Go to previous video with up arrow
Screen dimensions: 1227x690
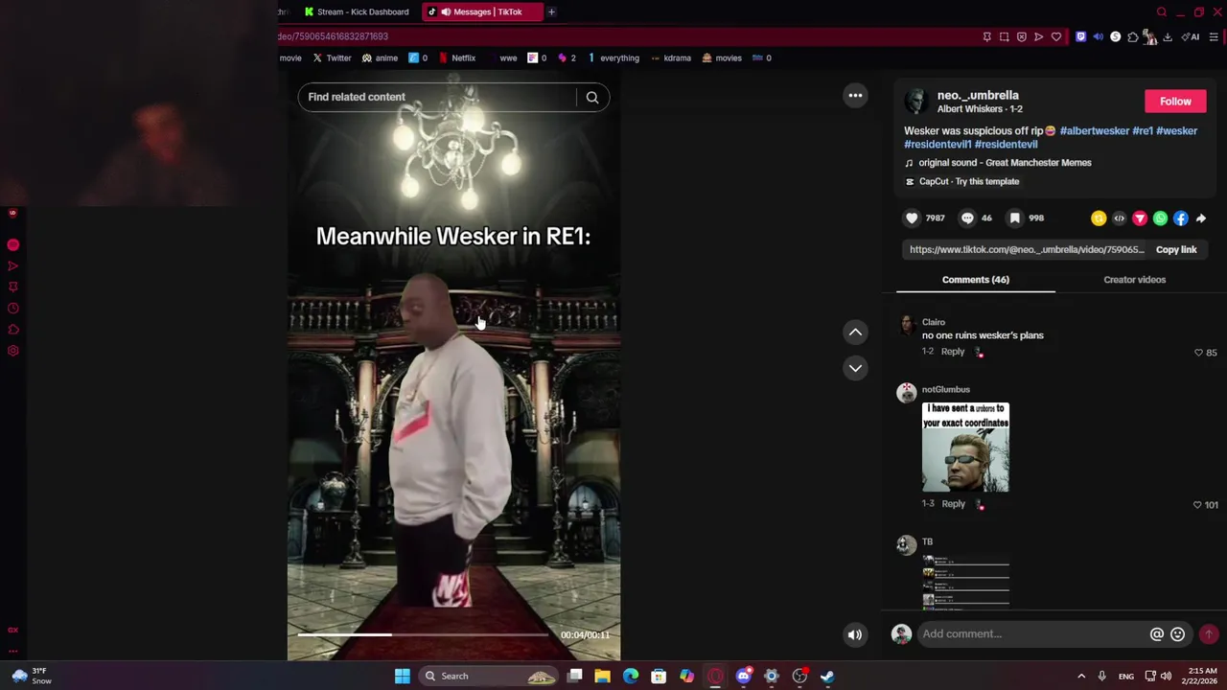click(855, 332)
